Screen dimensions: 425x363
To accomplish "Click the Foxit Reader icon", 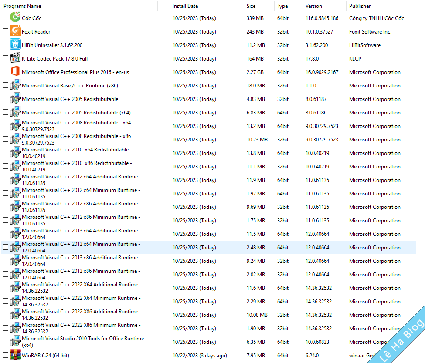I will pos(15,31).
